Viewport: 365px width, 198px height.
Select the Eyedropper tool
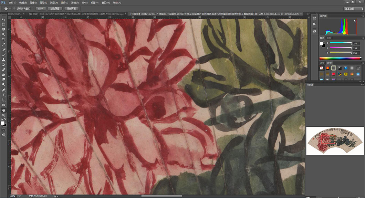point(3,44)
